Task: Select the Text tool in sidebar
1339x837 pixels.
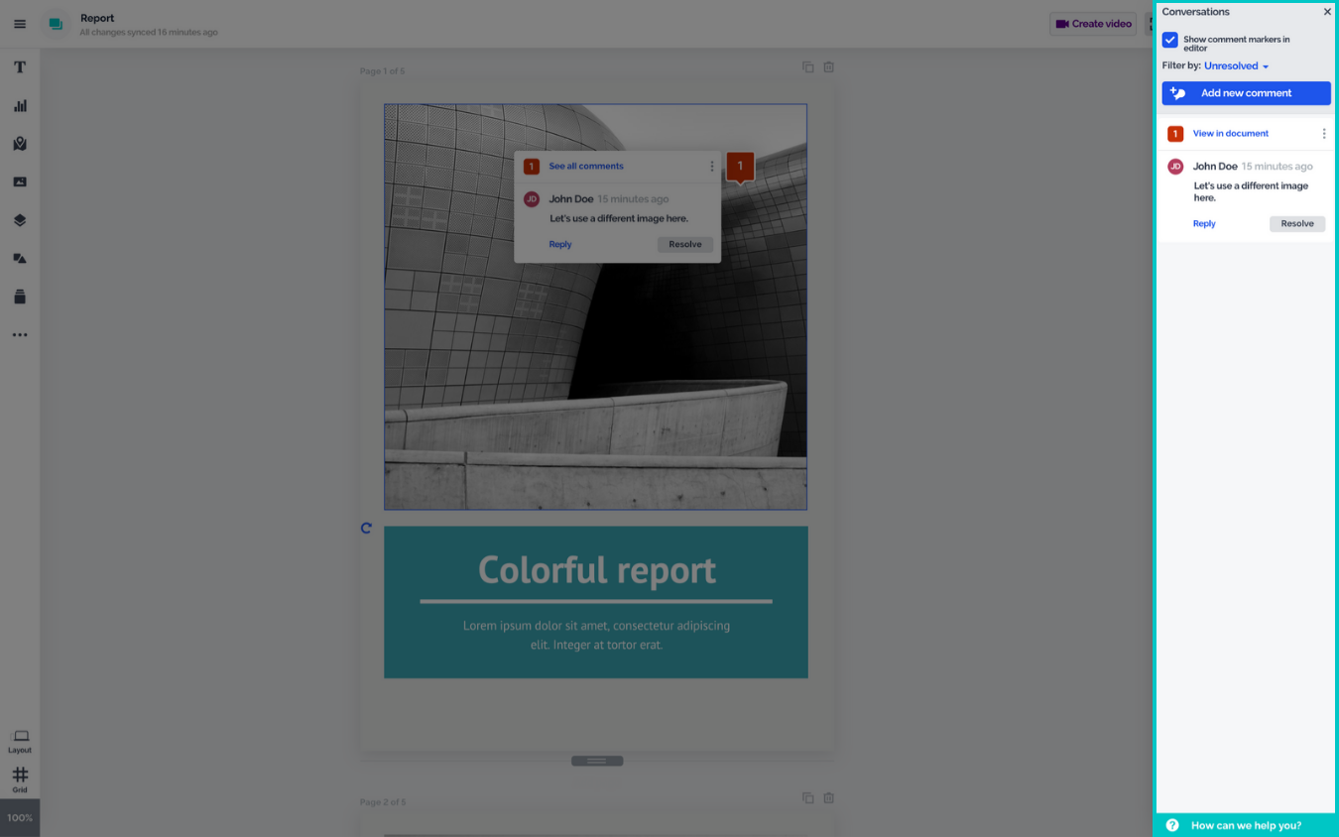Action: 20,67
